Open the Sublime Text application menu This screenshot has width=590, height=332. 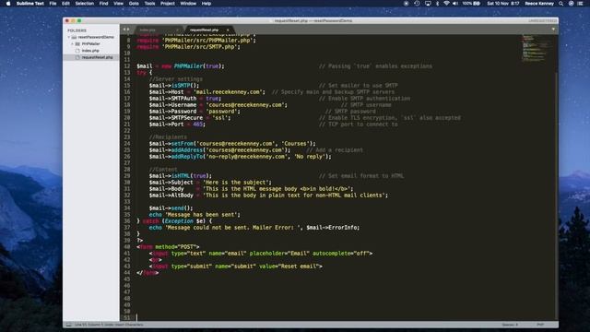[x=30, y=4]
